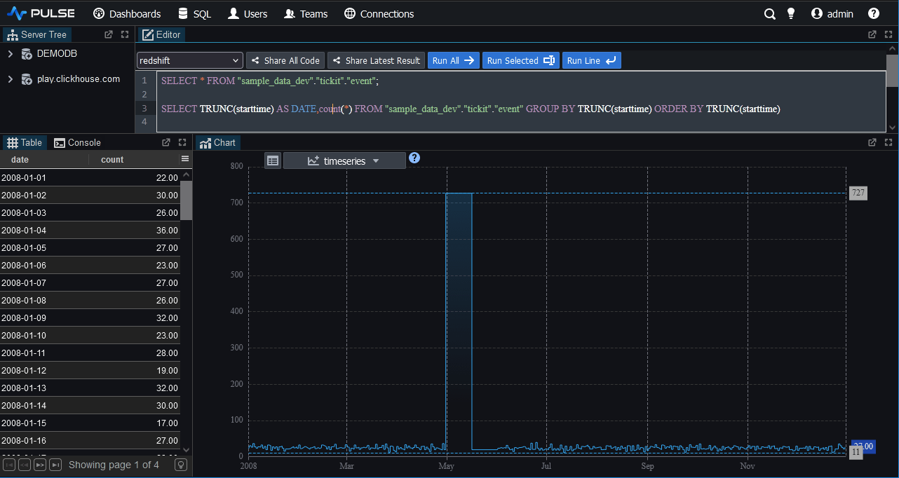Viewport: 899px width, 478px height.
Task: Expand the DEMODB server node
Action: [x=10, y=54]
